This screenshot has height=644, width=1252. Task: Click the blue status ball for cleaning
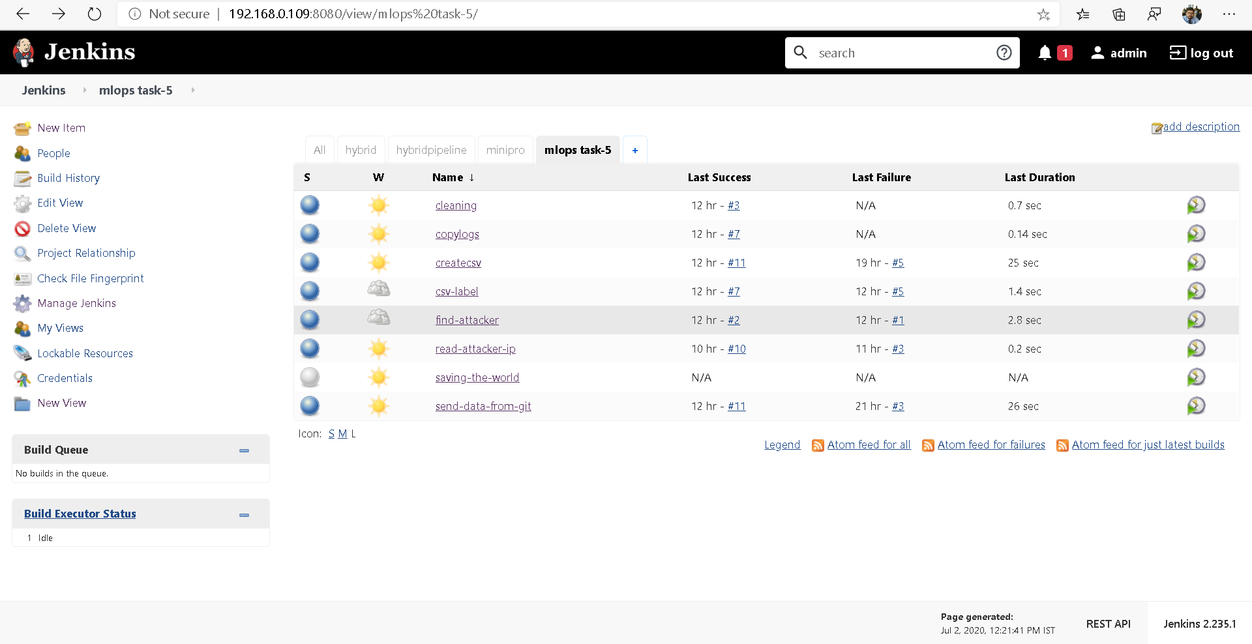pos(310,205)
